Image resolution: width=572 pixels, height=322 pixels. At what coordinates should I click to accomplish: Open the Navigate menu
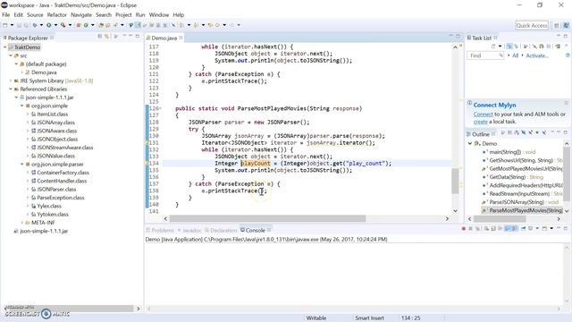(81, 15)
